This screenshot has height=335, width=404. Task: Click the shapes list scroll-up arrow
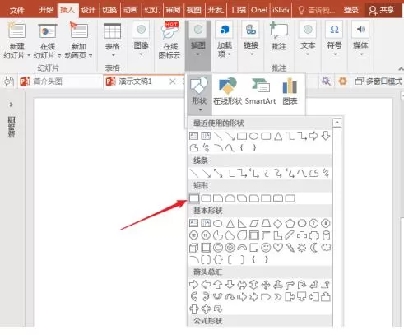tap(337, 123)
